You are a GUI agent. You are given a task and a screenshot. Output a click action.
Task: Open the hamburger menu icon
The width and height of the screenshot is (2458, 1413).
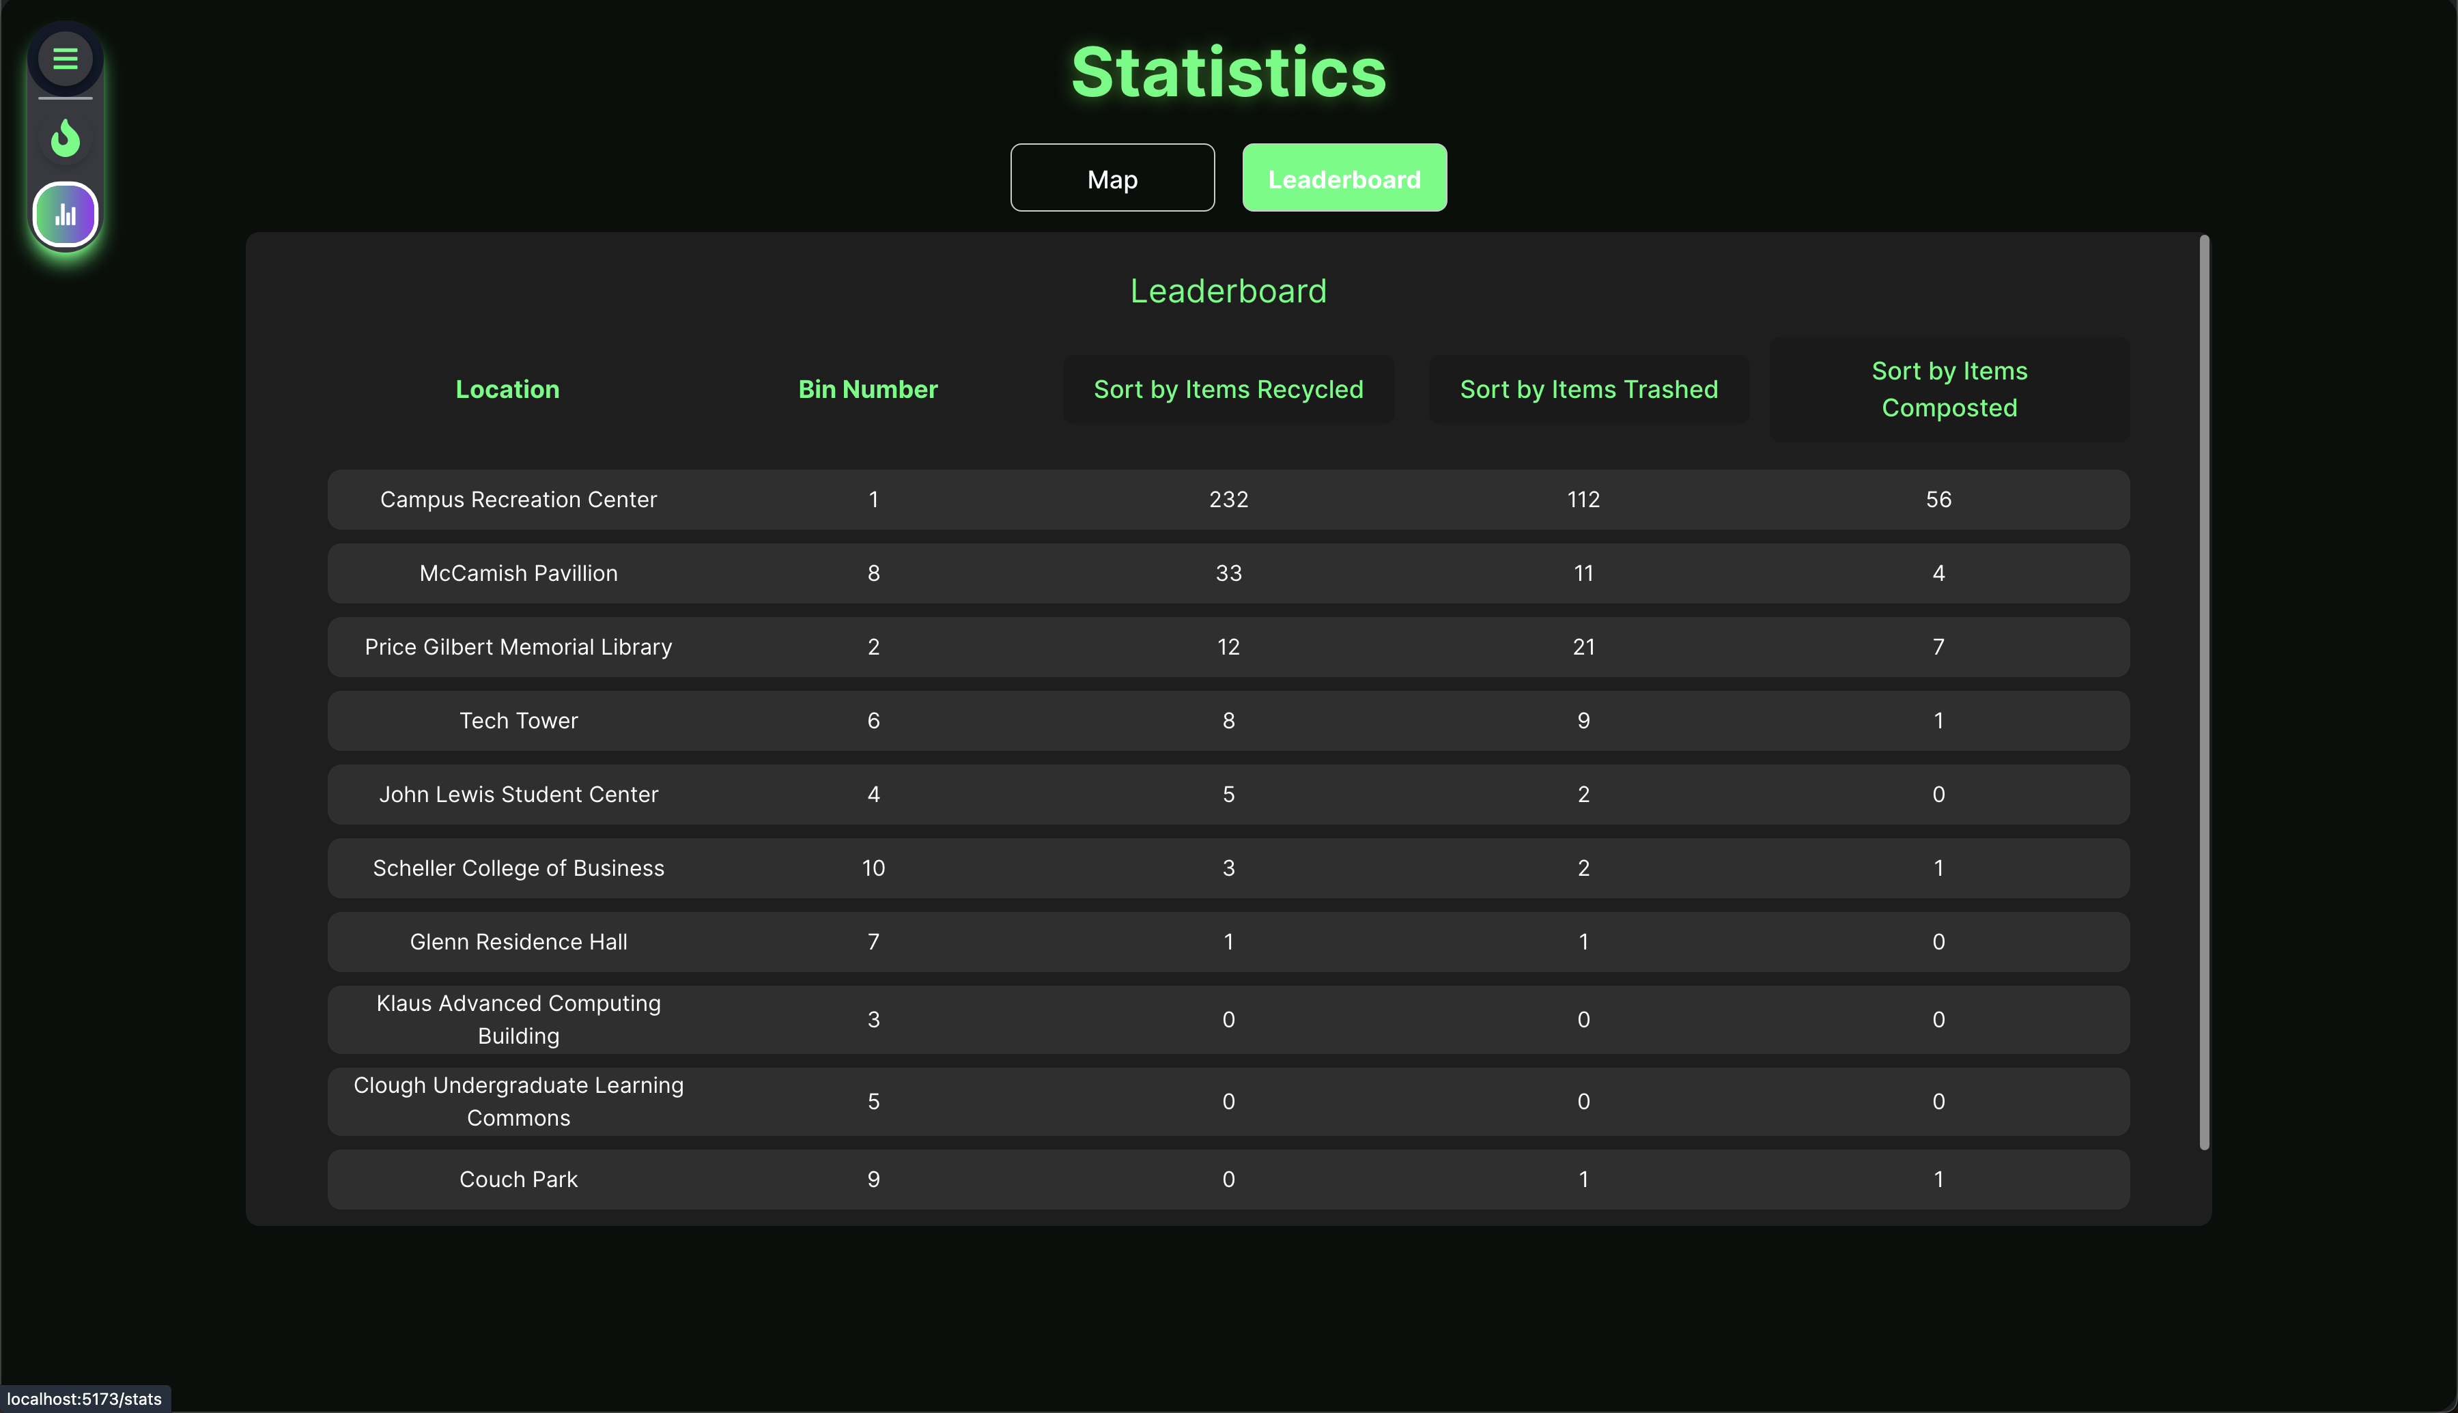(x=65, y=59)
